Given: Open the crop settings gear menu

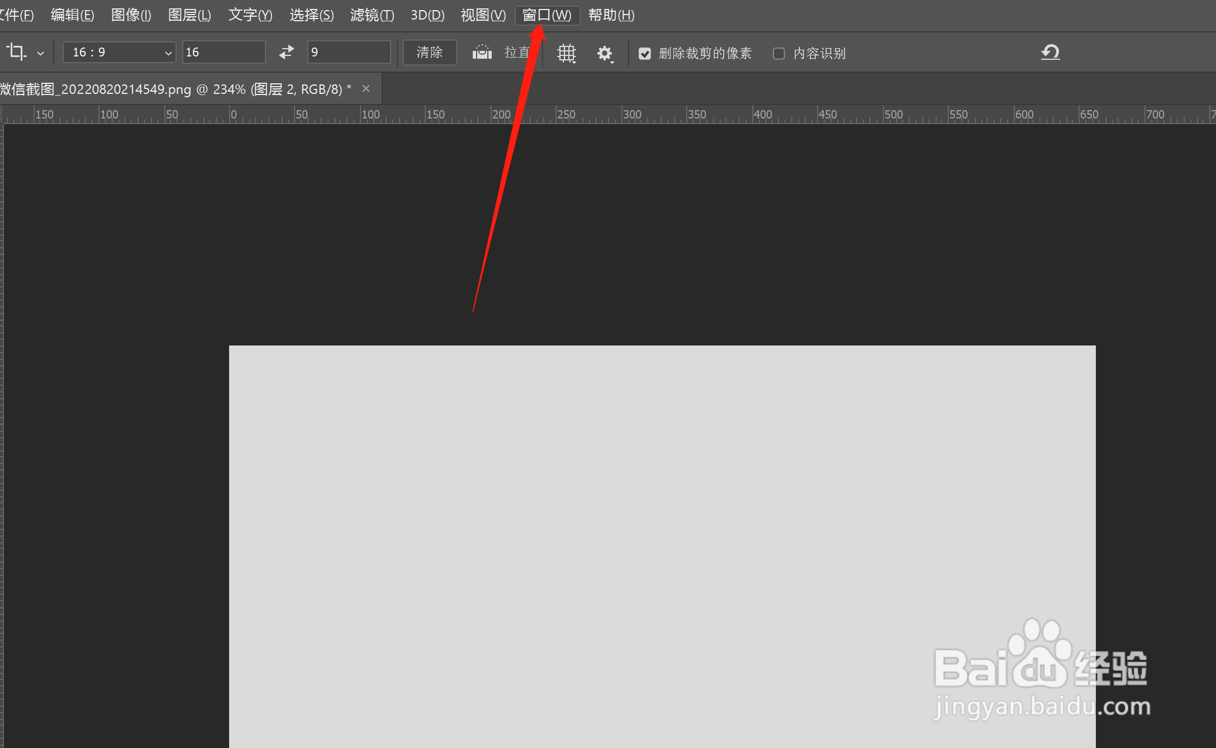Looking at the screenshot, I should [605, 54].
